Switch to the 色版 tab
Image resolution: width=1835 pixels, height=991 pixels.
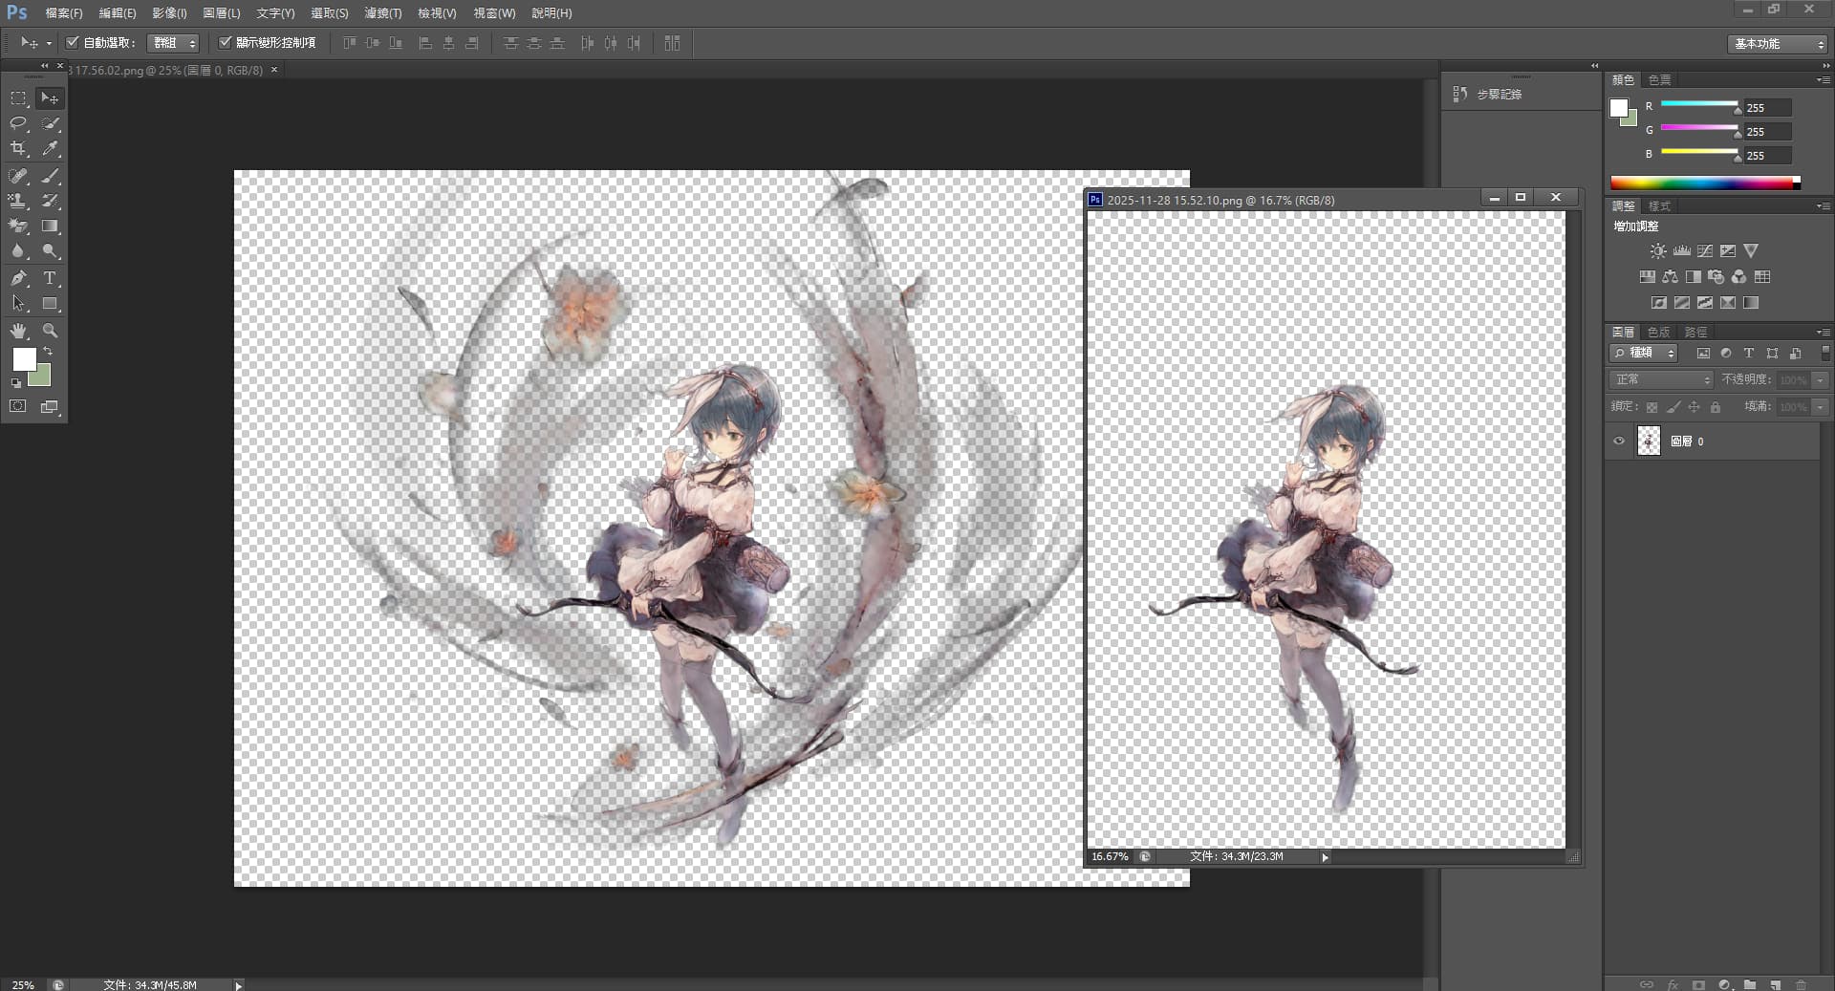tap(1658, 333)
